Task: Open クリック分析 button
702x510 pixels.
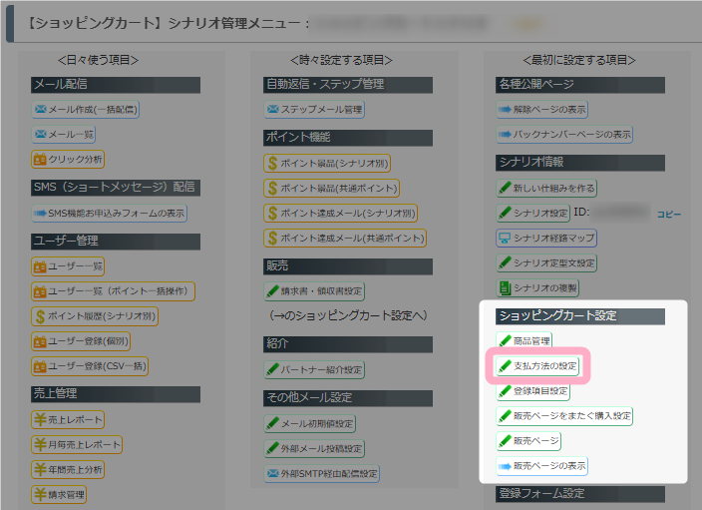Action: click(x=68, y=159)
